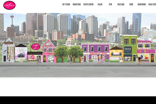Open the Salon menu item
The height and width of the screenshot is (104, 156).
[x=100, y=4]
